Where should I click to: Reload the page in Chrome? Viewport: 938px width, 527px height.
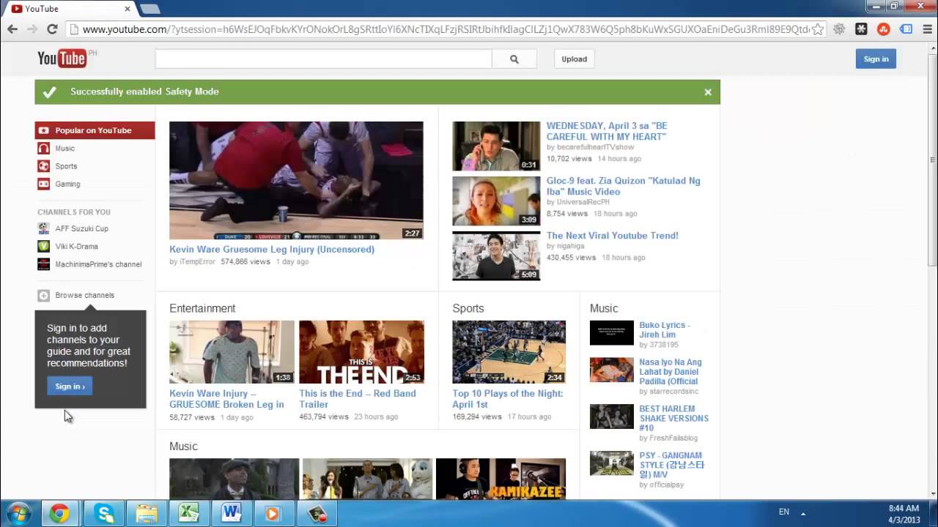52,29
